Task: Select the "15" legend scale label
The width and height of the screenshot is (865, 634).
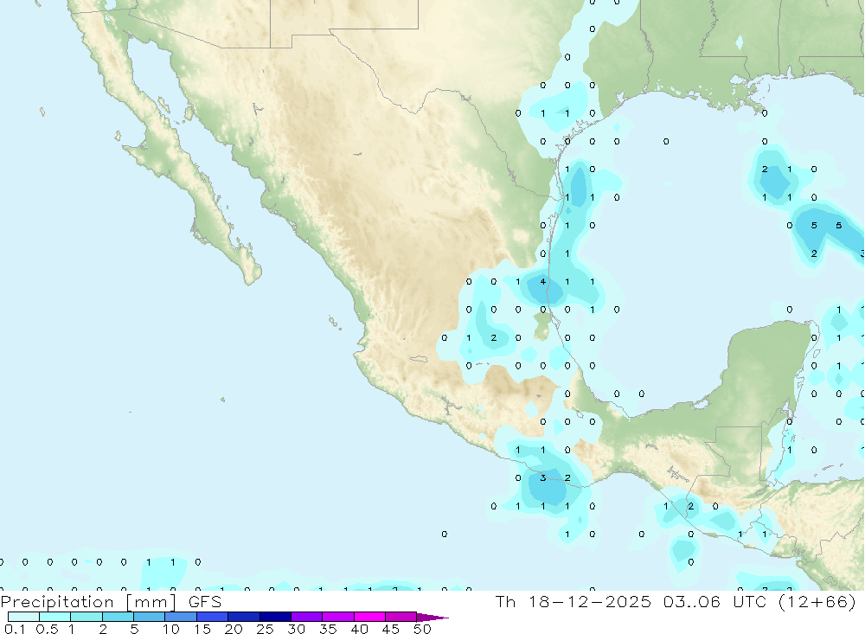Action: (x=202, y=629)
